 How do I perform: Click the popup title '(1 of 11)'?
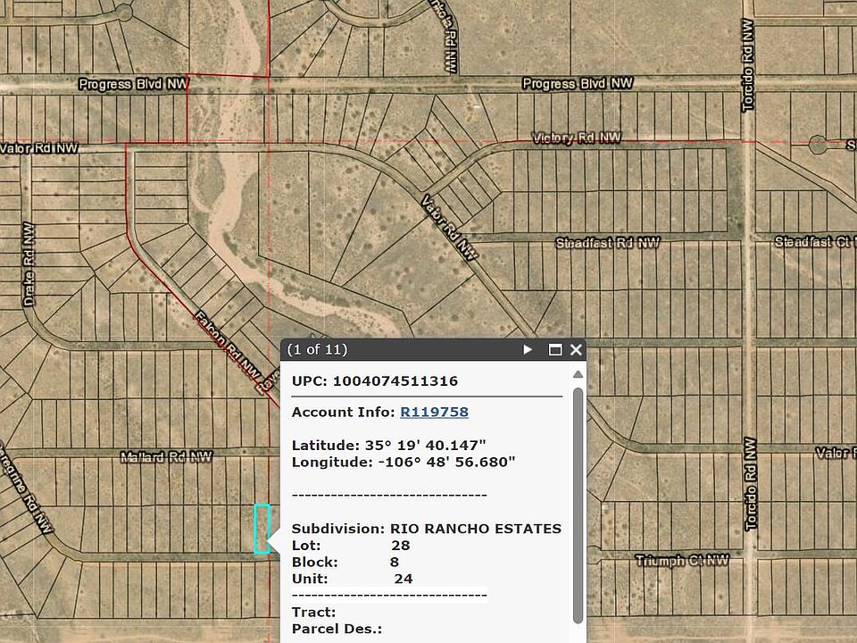(318, 349)
